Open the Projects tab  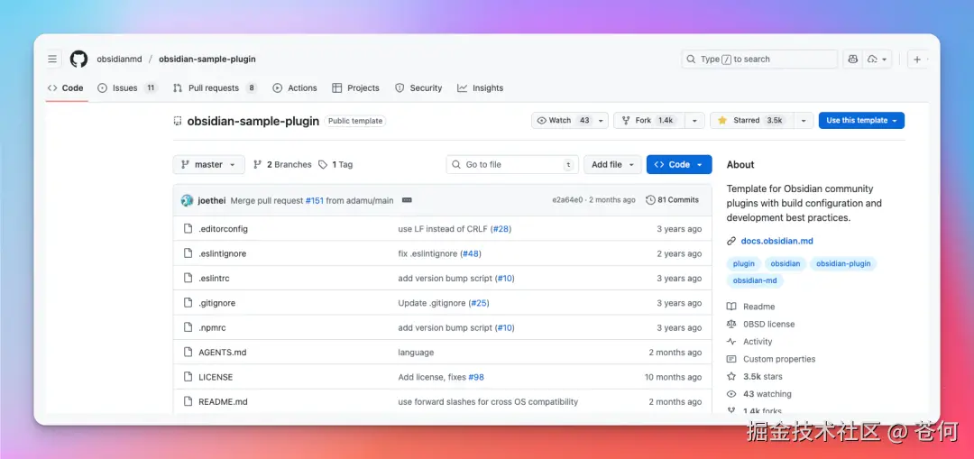pos(356,88)
